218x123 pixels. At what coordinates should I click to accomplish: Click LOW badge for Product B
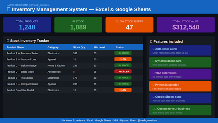click(123, 59)
